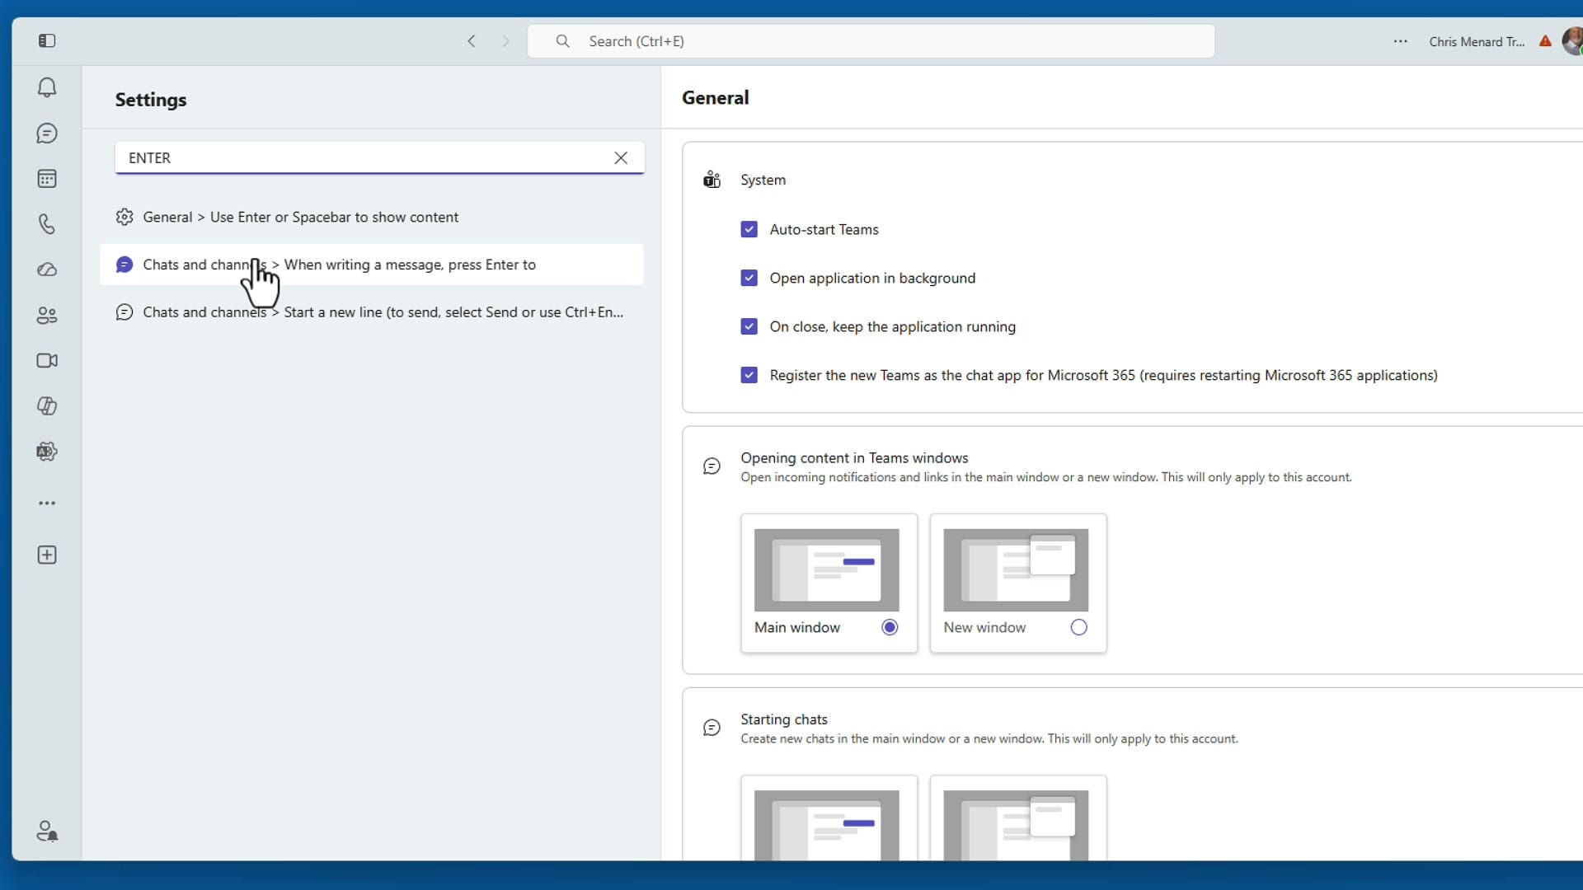The image size is (1583, 890).
Task: Open Copilot from the sidebar
Action: 47,405
